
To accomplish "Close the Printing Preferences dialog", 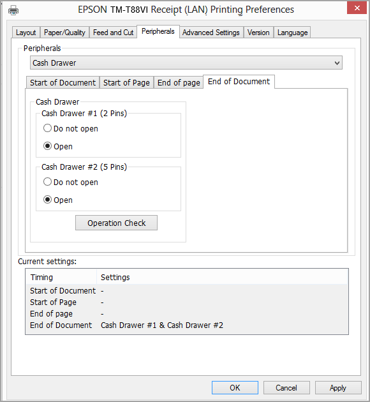I will (357, 8).
